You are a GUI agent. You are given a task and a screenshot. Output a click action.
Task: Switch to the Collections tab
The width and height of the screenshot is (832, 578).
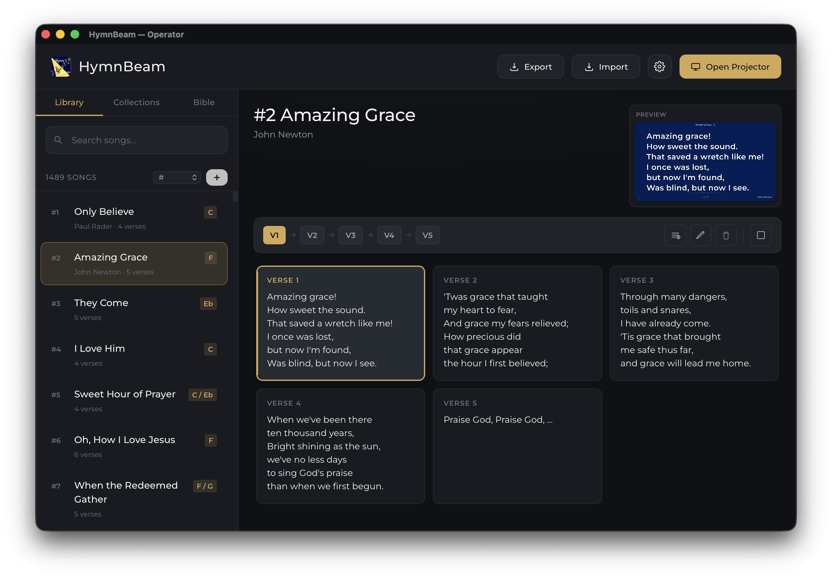(137, 102)
